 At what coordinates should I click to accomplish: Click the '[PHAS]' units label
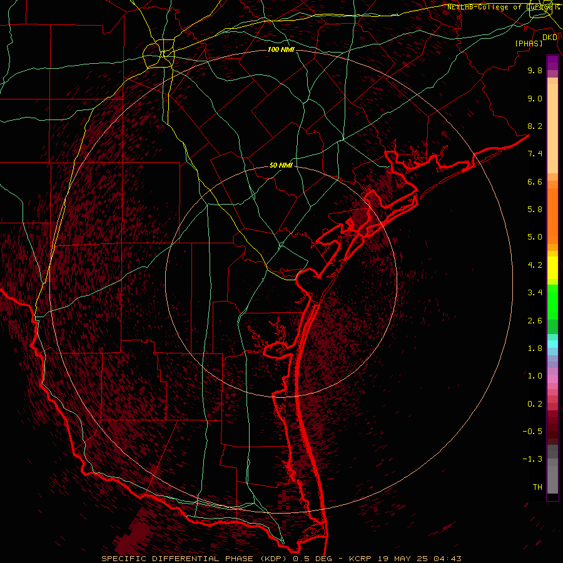[529, 43]
